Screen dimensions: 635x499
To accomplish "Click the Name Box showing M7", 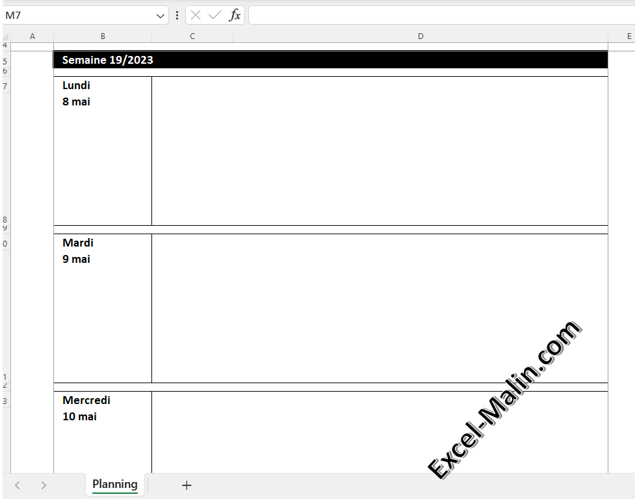I will [x=78, y=15].
